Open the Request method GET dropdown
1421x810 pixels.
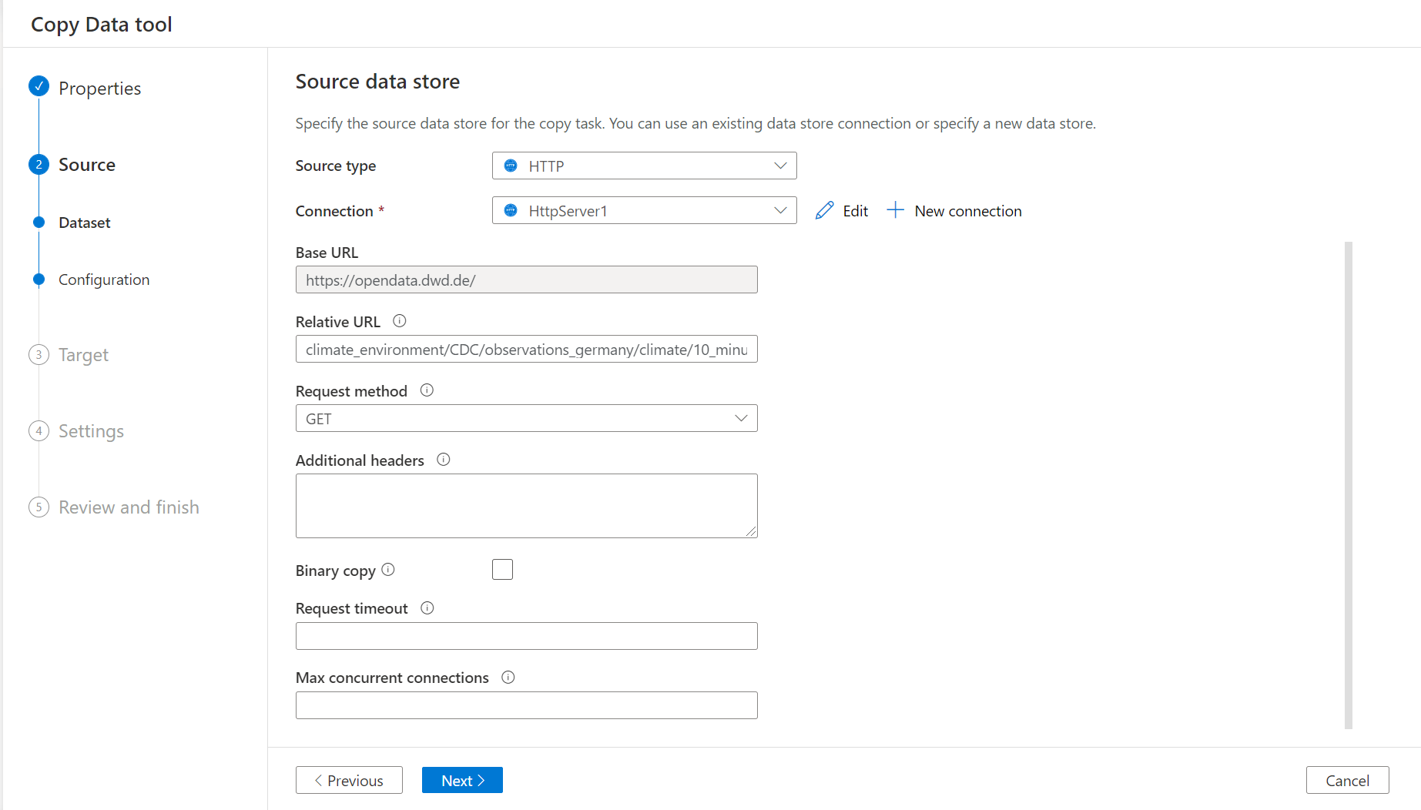point(527,418)
